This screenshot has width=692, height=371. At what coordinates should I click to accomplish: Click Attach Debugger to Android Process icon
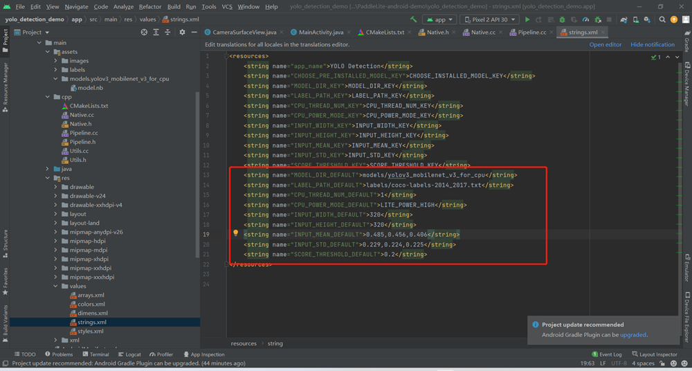(x=598, y=19)
